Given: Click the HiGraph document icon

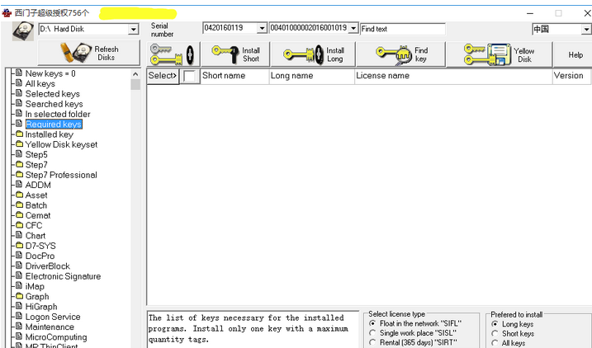Looking at the screenshot, I should (x=19, y=307).
